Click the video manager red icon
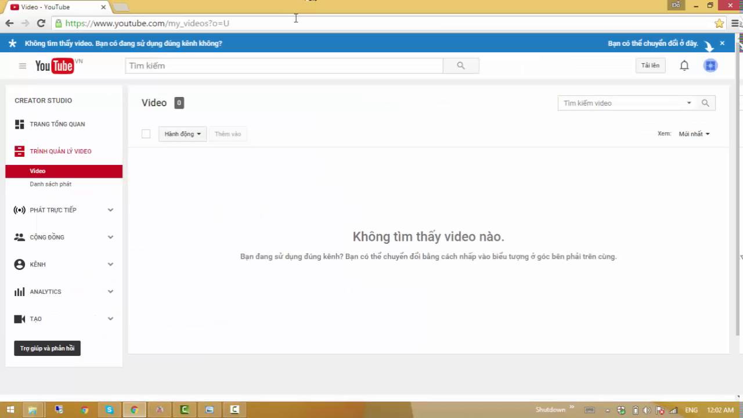743x418 pixels. pos(19,152)
